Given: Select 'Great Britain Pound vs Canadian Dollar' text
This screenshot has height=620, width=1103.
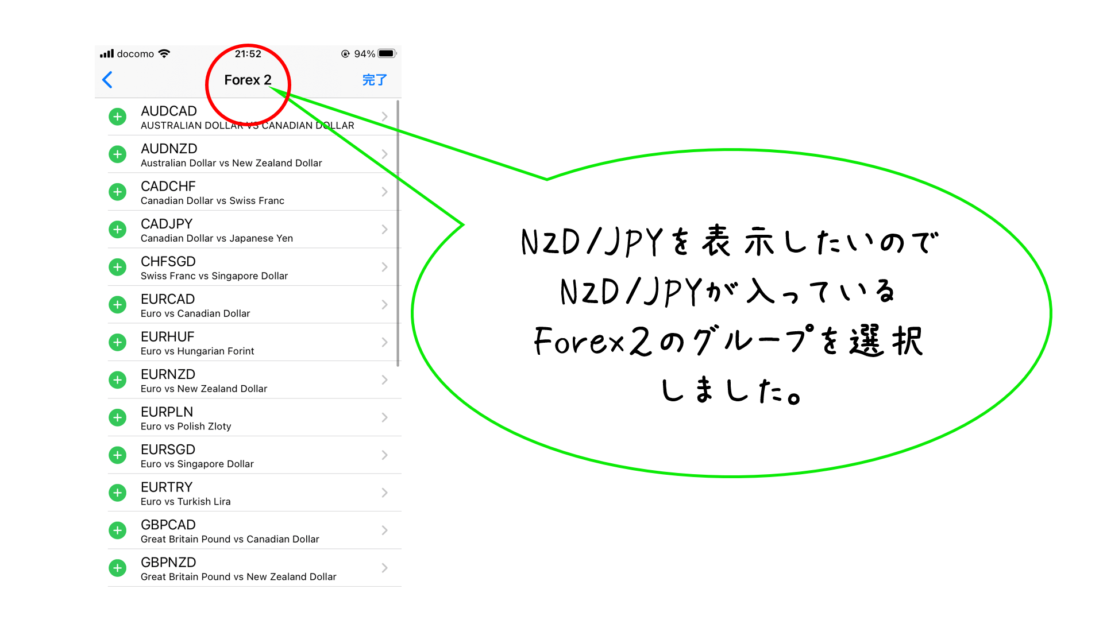Looking at the screenshot, I should [230, 539].
